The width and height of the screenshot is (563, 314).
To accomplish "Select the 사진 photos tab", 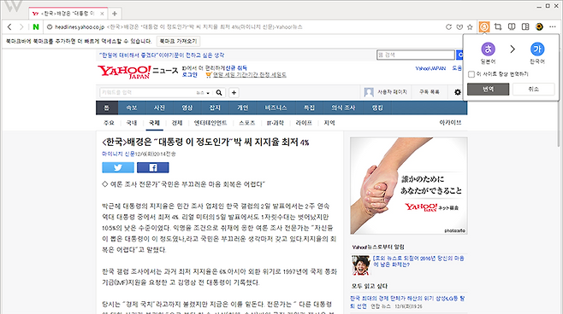I will tap(159, 108).
